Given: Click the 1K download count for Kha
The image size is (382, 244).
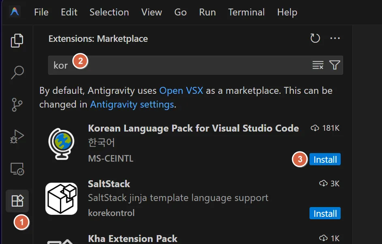Looking at the screenshot, I should tap(329, 238).
